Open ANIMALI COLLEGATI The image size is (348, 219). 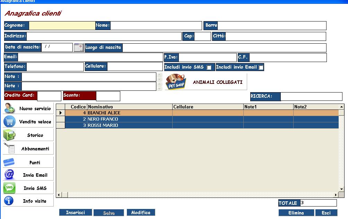click(206, 82)
